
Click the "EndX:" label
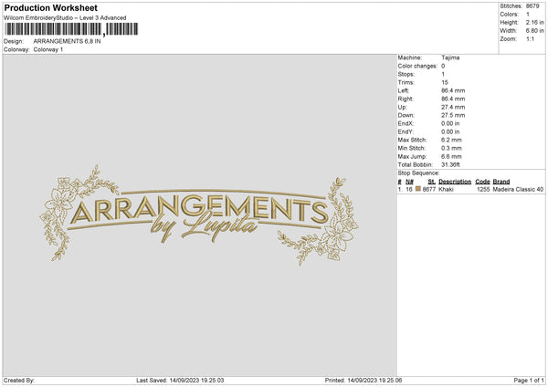click(x=406, y=123)
